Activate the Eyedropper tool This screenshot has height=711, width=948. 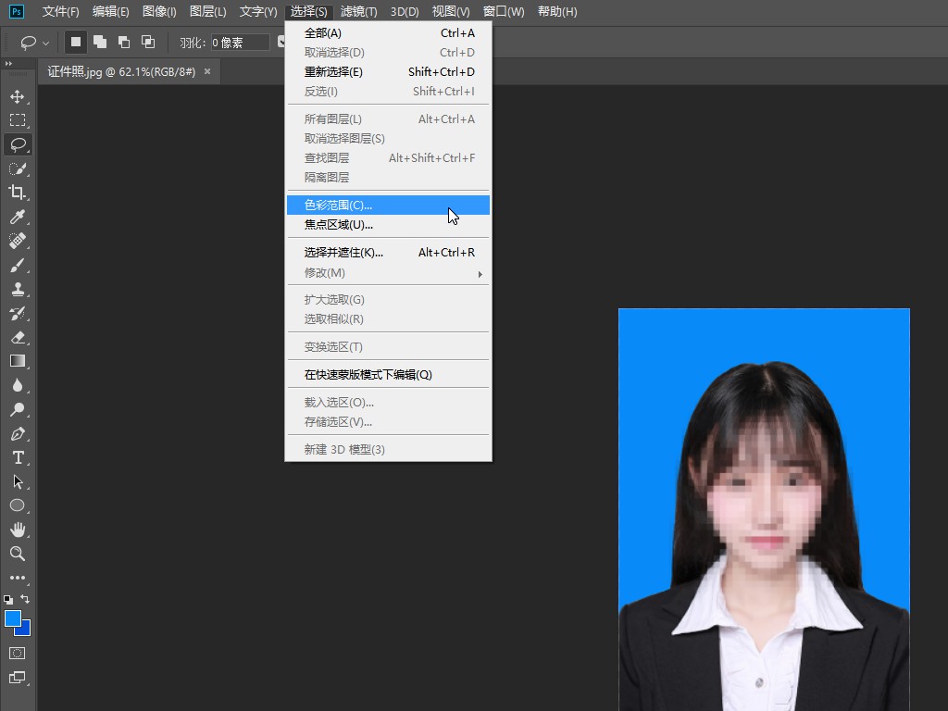tap(17, 217)
